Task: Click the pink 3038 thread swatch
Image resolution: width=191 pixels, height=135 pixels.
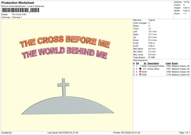Action: click(x=140, y=72)
